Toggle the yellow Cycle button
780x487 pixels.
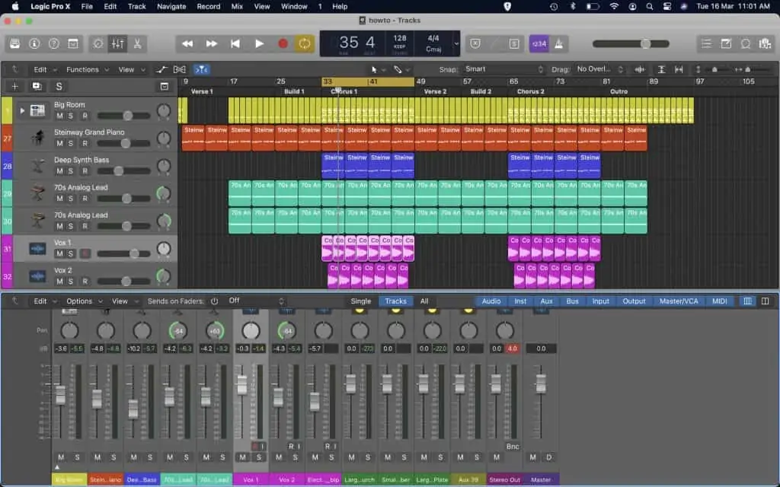tap(304, 43)
